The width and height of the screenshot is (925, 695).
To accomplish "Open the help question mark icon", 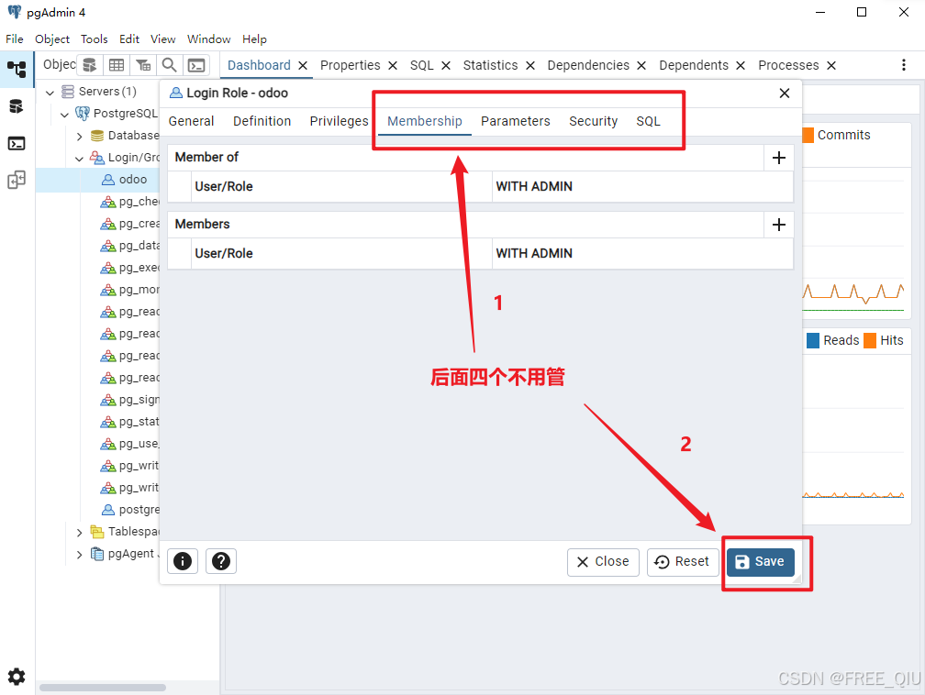I will point(221,561).
